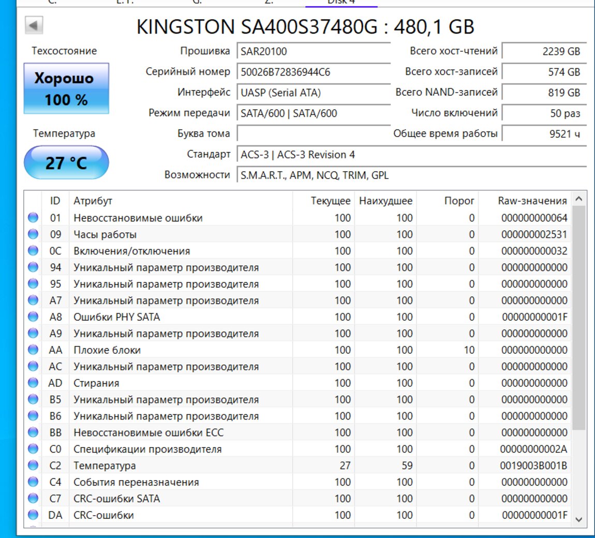
Task: Click the Хорошо 100 % health status button
Action: 66,88
